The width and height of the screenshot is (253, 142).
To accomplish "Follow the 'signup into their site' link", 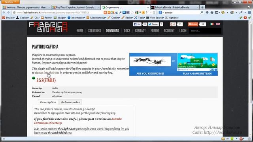I will 47,73.
